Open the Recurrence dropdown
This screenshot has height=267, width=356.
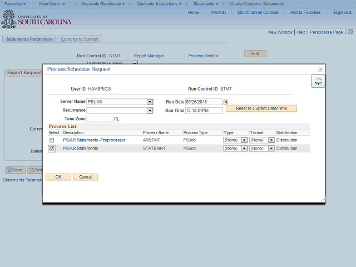click(x=150, y=111)
